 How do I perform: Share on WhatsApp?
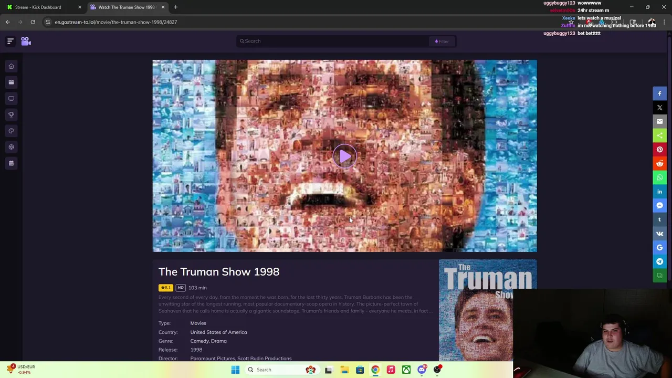659,177
